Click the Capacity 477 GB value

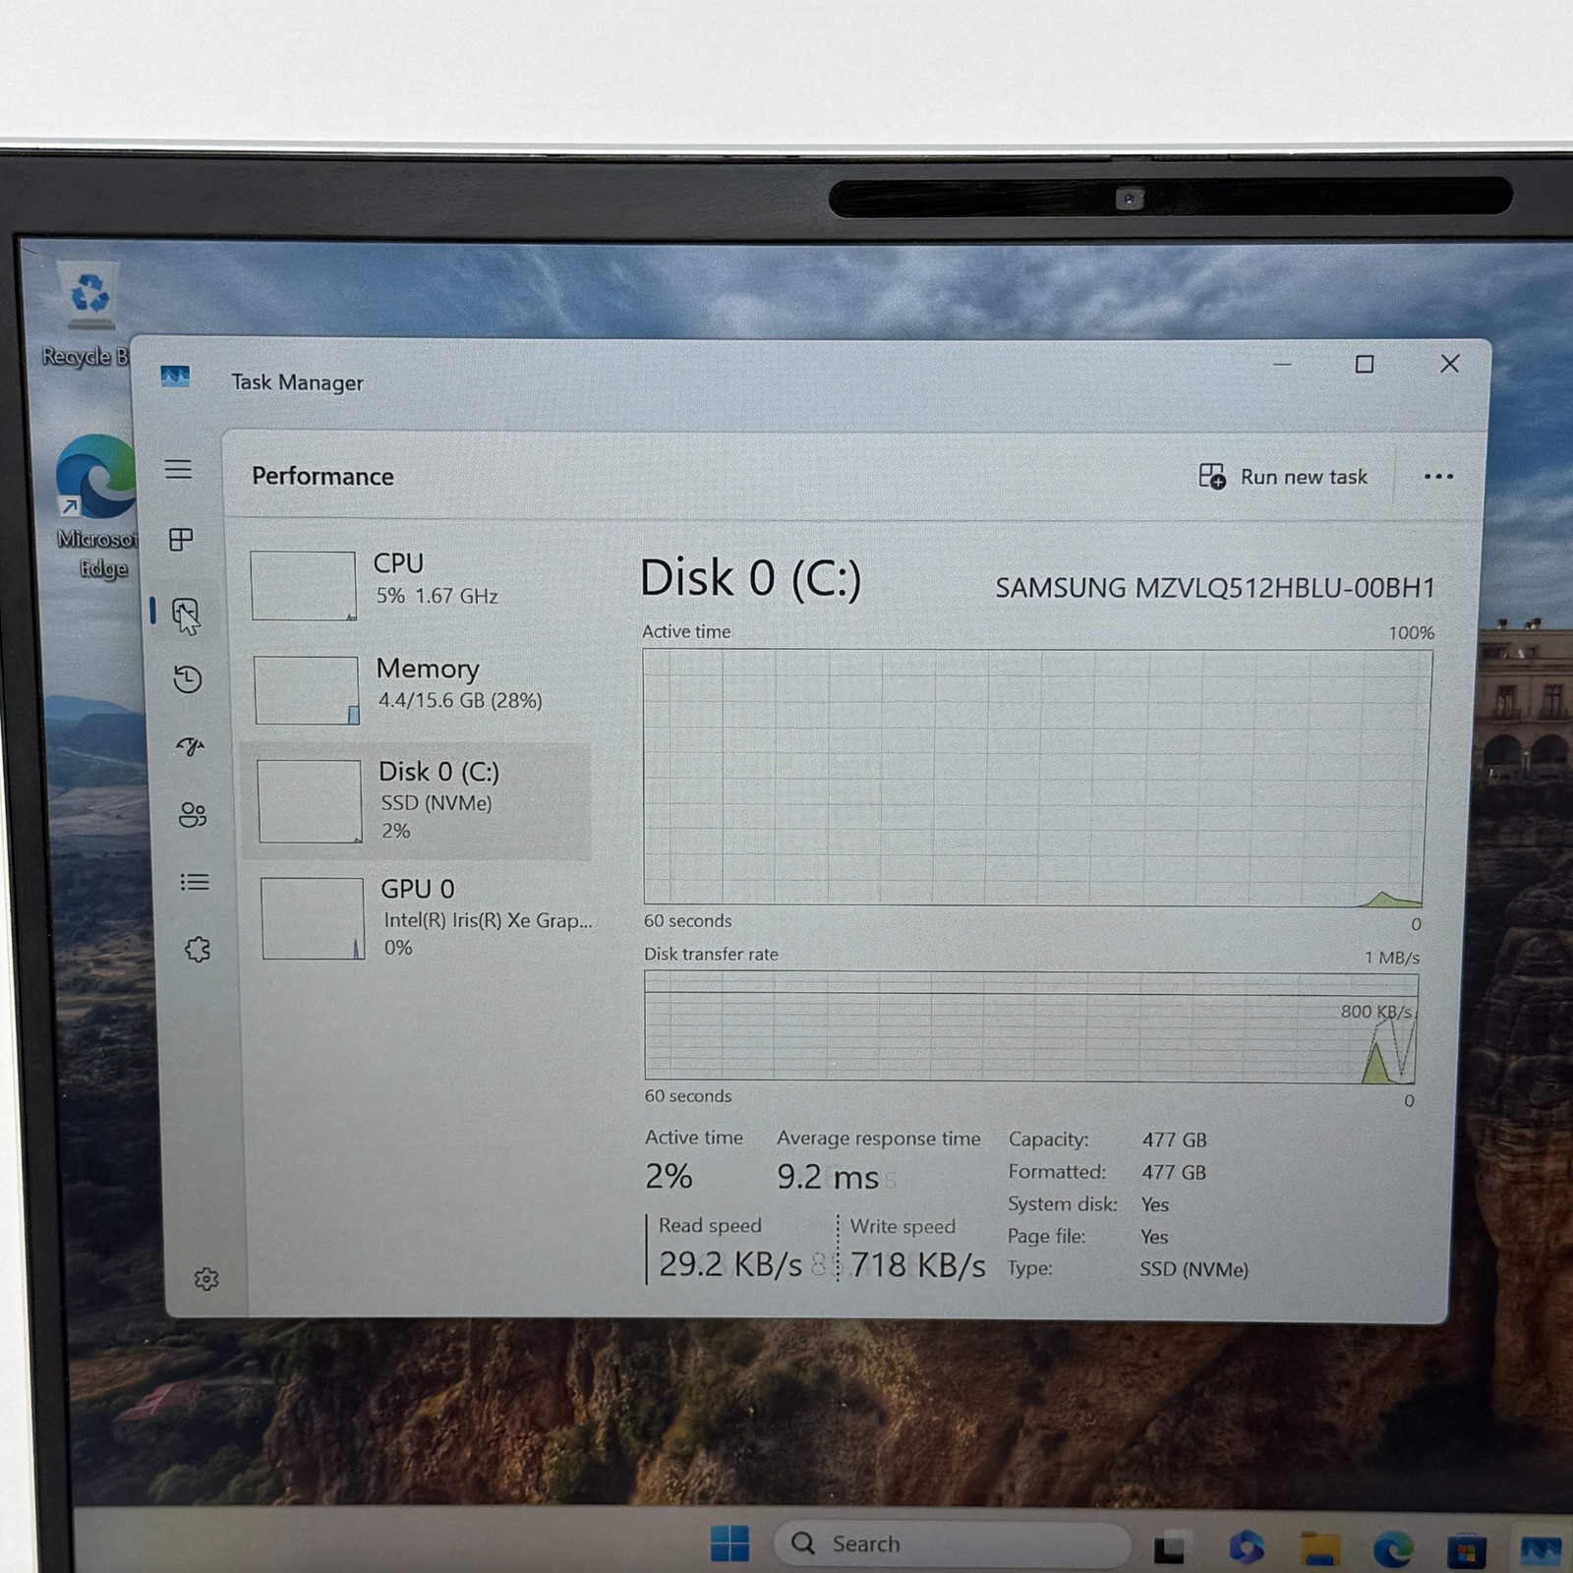1174,1140
